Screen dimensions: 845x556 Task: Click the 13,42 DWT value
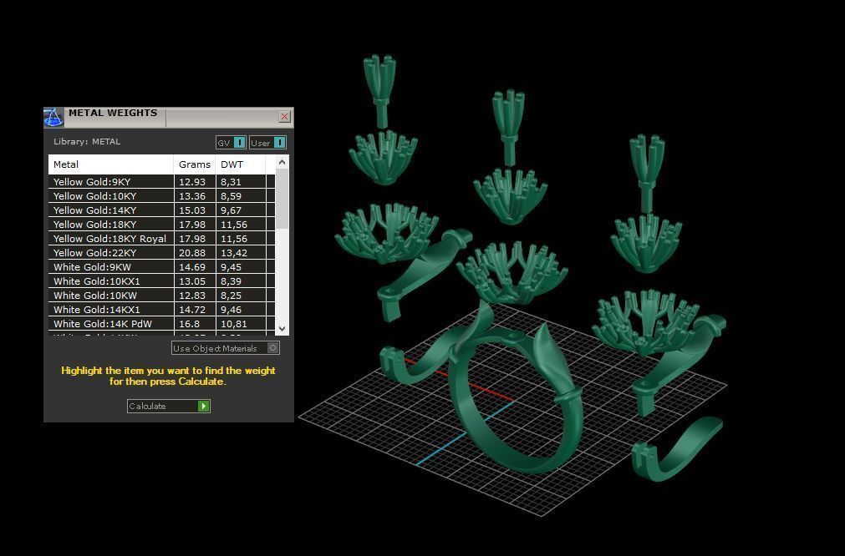pos(234,253)
